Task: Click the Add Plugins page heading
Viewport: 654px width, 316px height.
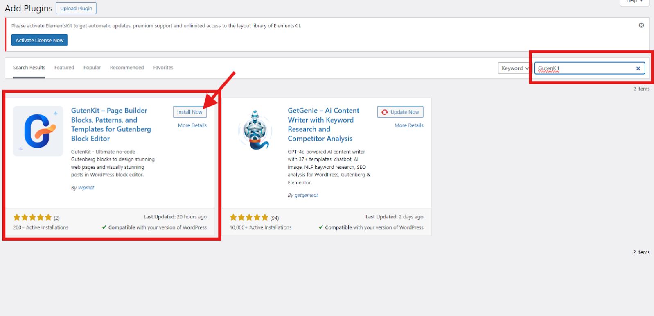Action: coord(29,8)
